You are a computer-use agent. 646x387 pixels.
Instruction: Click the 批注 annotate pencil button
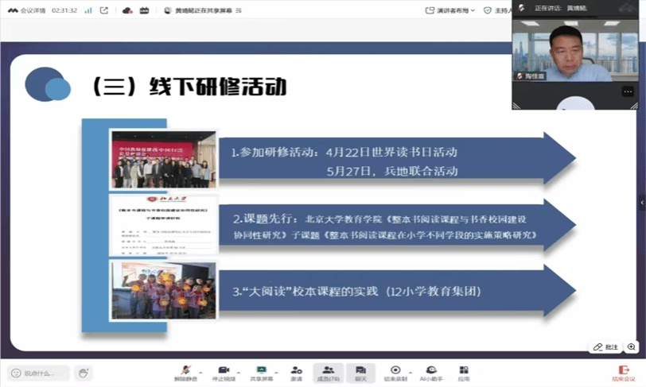click(605, 347)
